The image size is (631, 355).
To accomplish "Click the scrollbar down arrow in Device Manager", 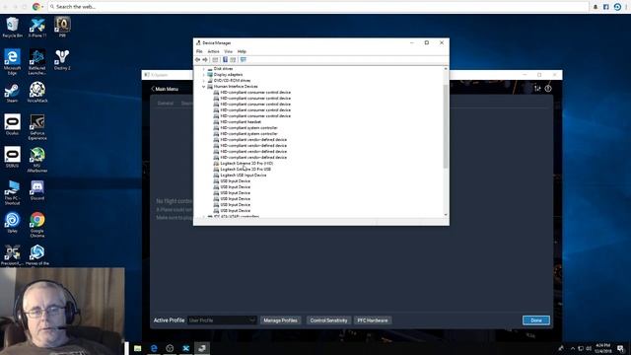I will (x=446, y=215).
